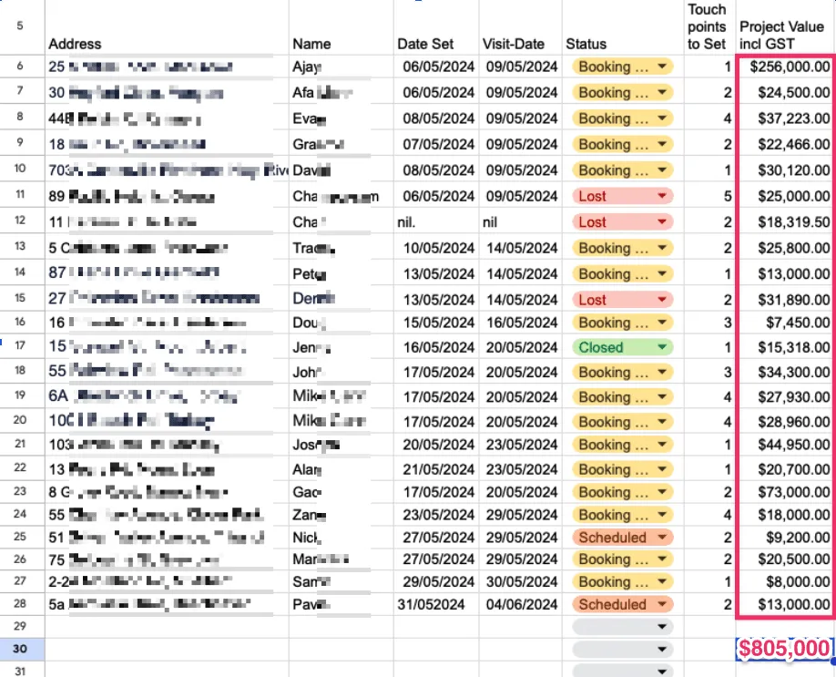
Task: Open the Lost status dropdown in row 12
Action: point(622,222)
